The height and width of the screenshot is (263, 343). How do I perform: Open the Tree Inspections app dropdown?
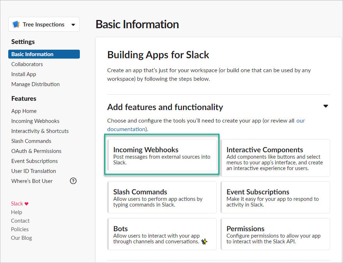point(44,24)
